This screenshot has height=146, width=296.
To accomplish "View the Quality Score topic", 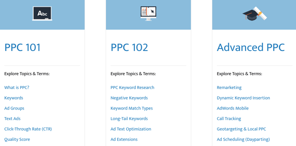I will click(17, 140).
